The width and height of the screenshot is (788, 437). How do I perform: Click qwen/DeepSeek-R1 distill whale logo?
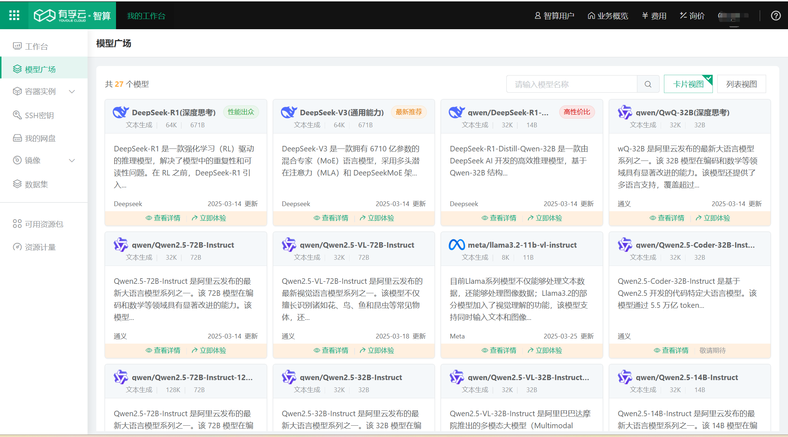point(457,112)
